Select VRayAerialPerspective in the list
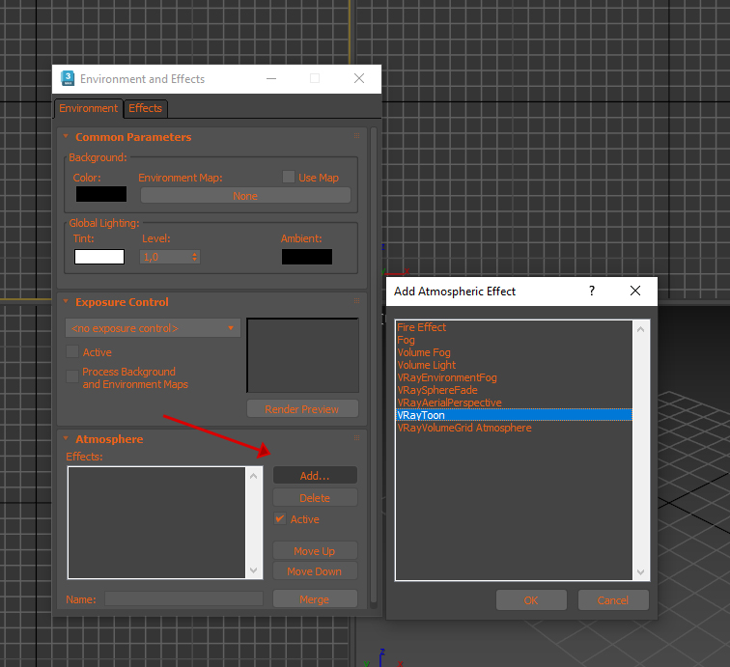The width and height of the screenshot is (730, 667). (514, 403)
